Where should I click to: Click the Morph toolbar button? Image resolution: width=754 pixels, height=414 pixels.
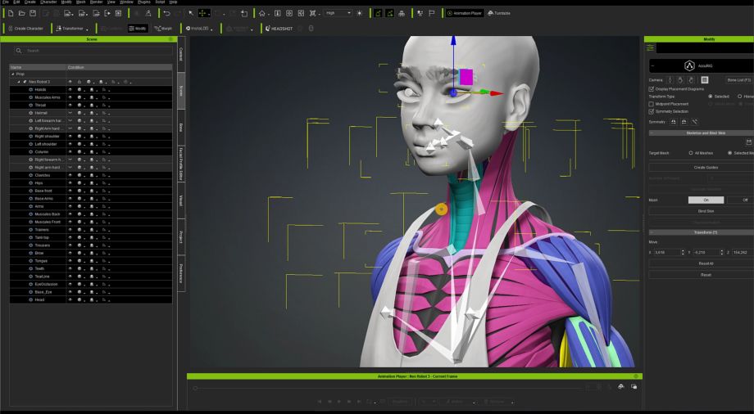(x=163, y=29)
